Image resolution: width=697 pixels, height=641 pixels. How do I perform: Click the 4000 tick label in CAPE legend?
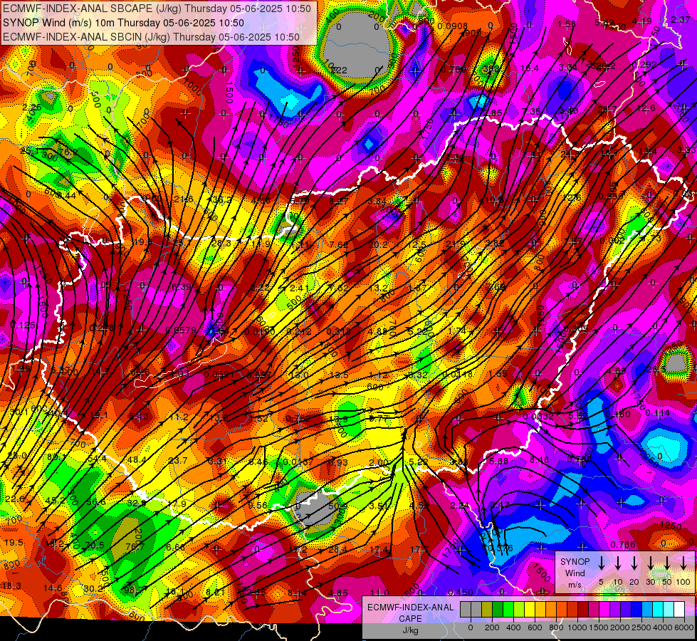[663, 627]
